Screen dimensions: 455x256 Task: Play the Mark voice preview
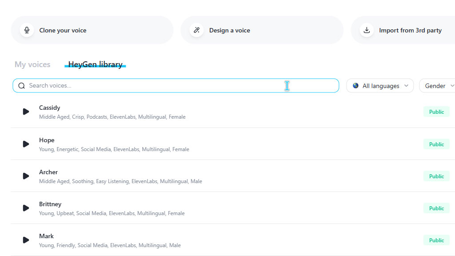pyautogui.click(x=26, y=240)
